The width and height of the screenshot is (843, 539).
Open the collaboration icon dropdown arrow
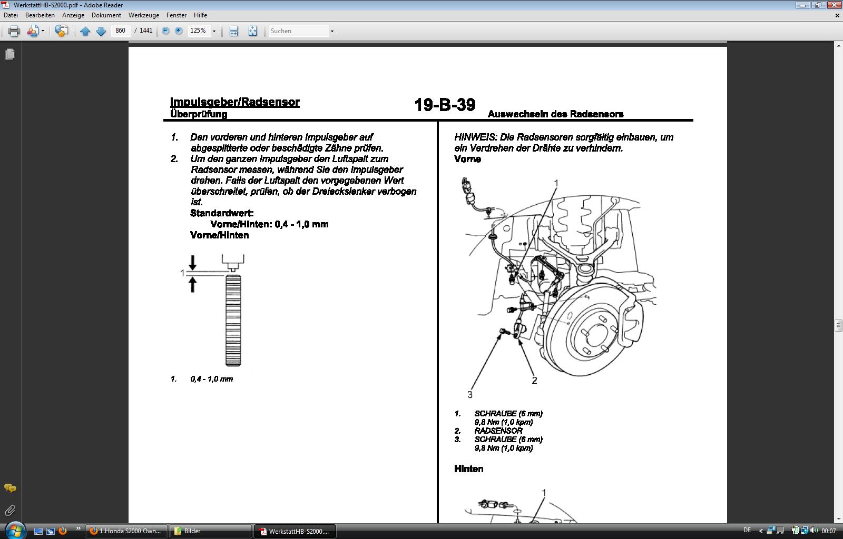(x=43, y=31)
